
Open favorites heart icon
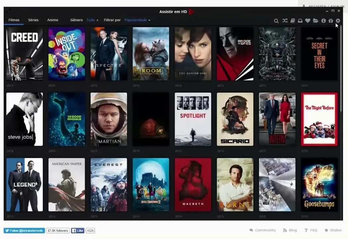tap(307, 21)
